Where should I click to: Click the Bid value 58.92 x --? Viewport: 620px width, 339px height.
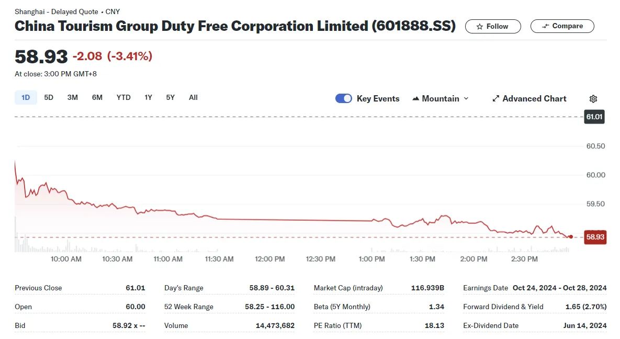click(129, 325)
